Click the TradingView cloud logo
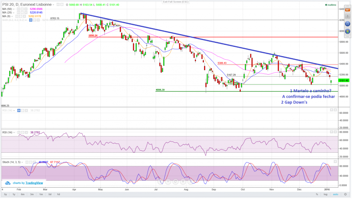Viewport: 352px width, 200px height. (8, 183)
